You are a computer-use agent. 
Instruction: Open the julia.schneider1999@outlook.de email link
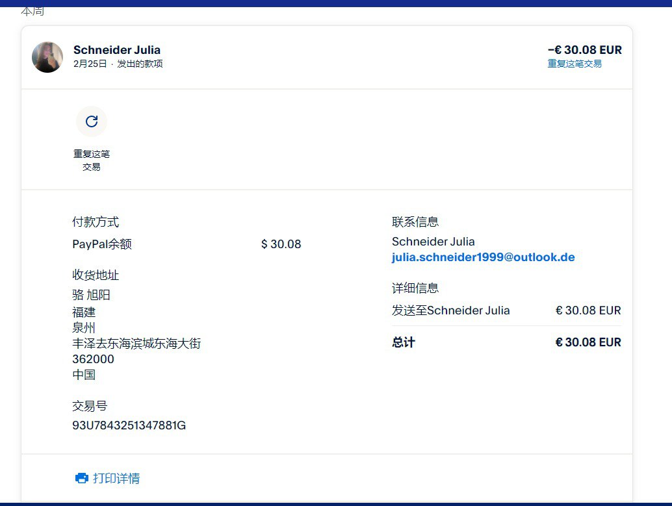click(483, 257)
